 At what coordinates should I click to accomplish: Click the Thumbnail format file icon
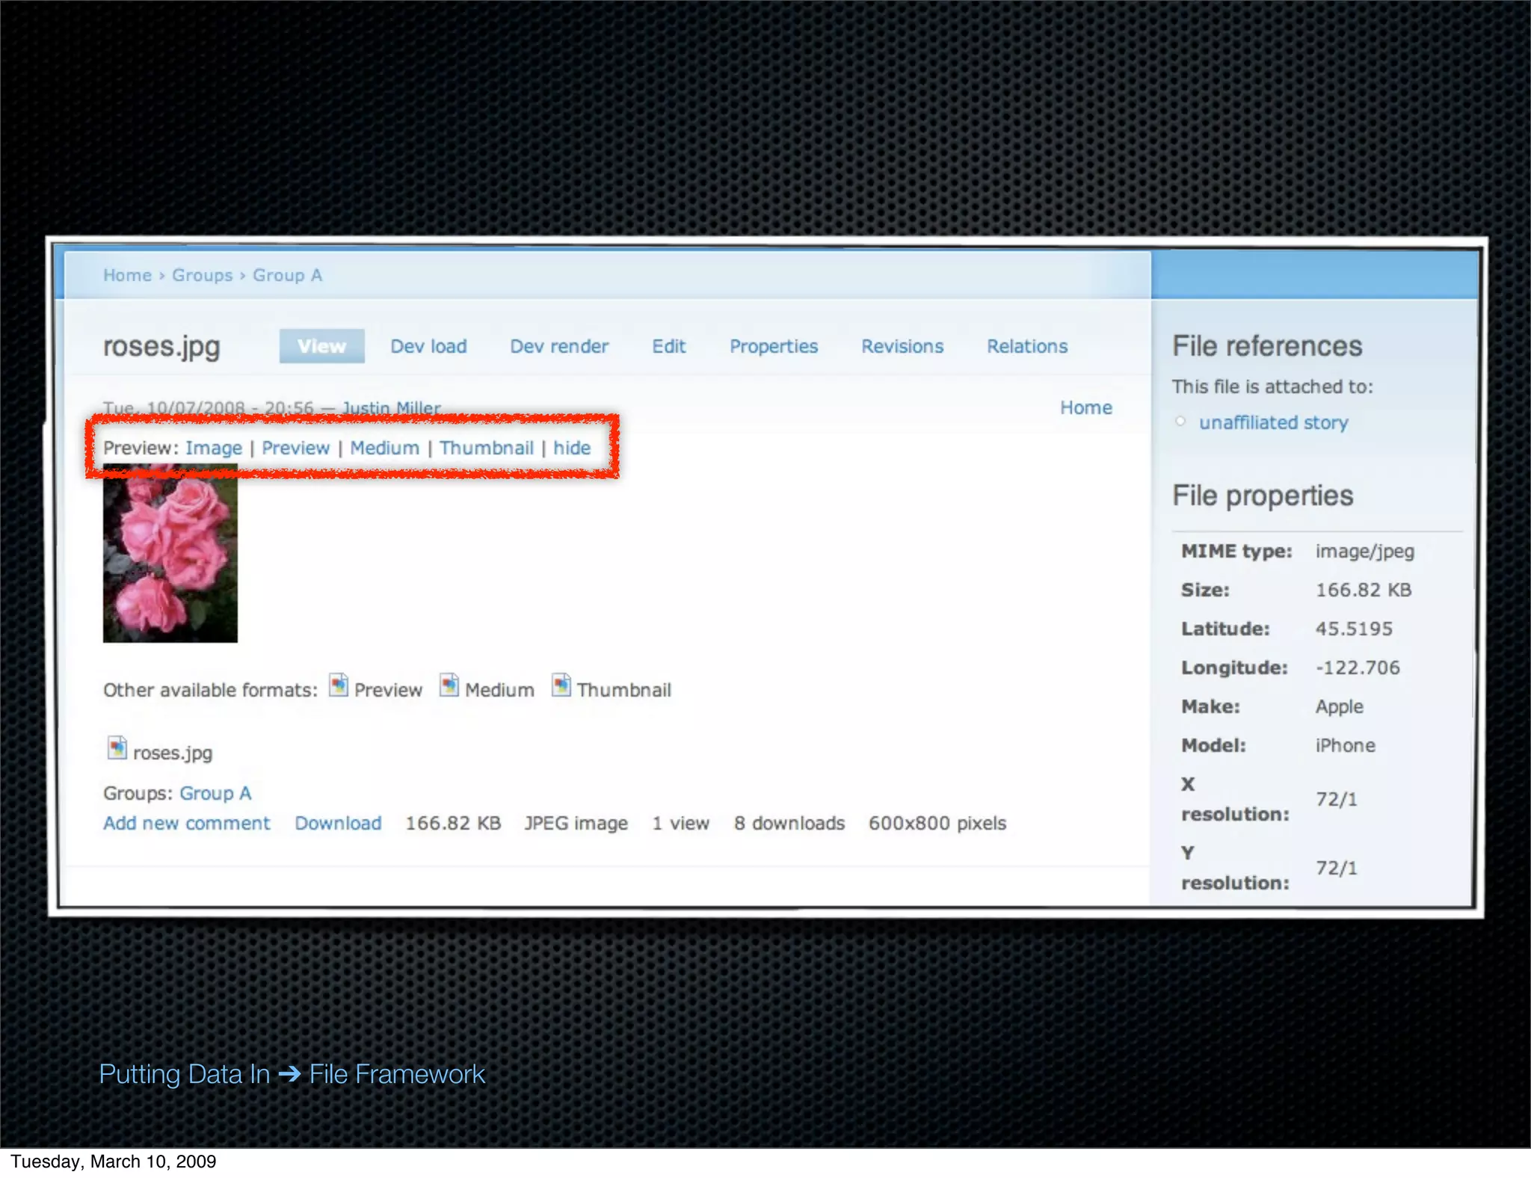(561, 685)
